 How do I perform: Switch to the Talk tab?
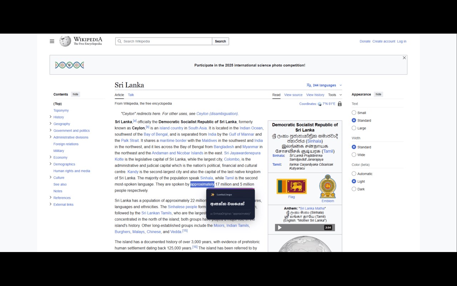(x=131, y=95)
